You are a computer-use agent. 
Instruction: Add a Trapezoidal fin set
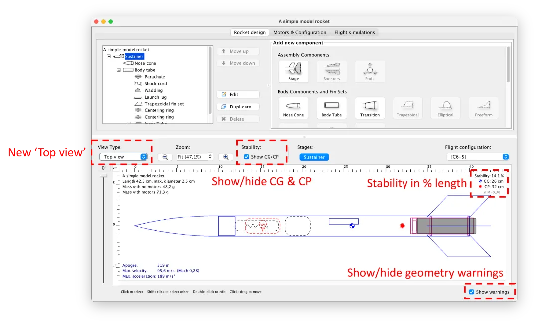pos(407,108)
